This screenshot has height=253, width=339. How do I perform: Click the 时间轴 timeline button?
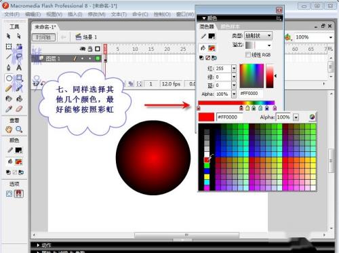43,37
